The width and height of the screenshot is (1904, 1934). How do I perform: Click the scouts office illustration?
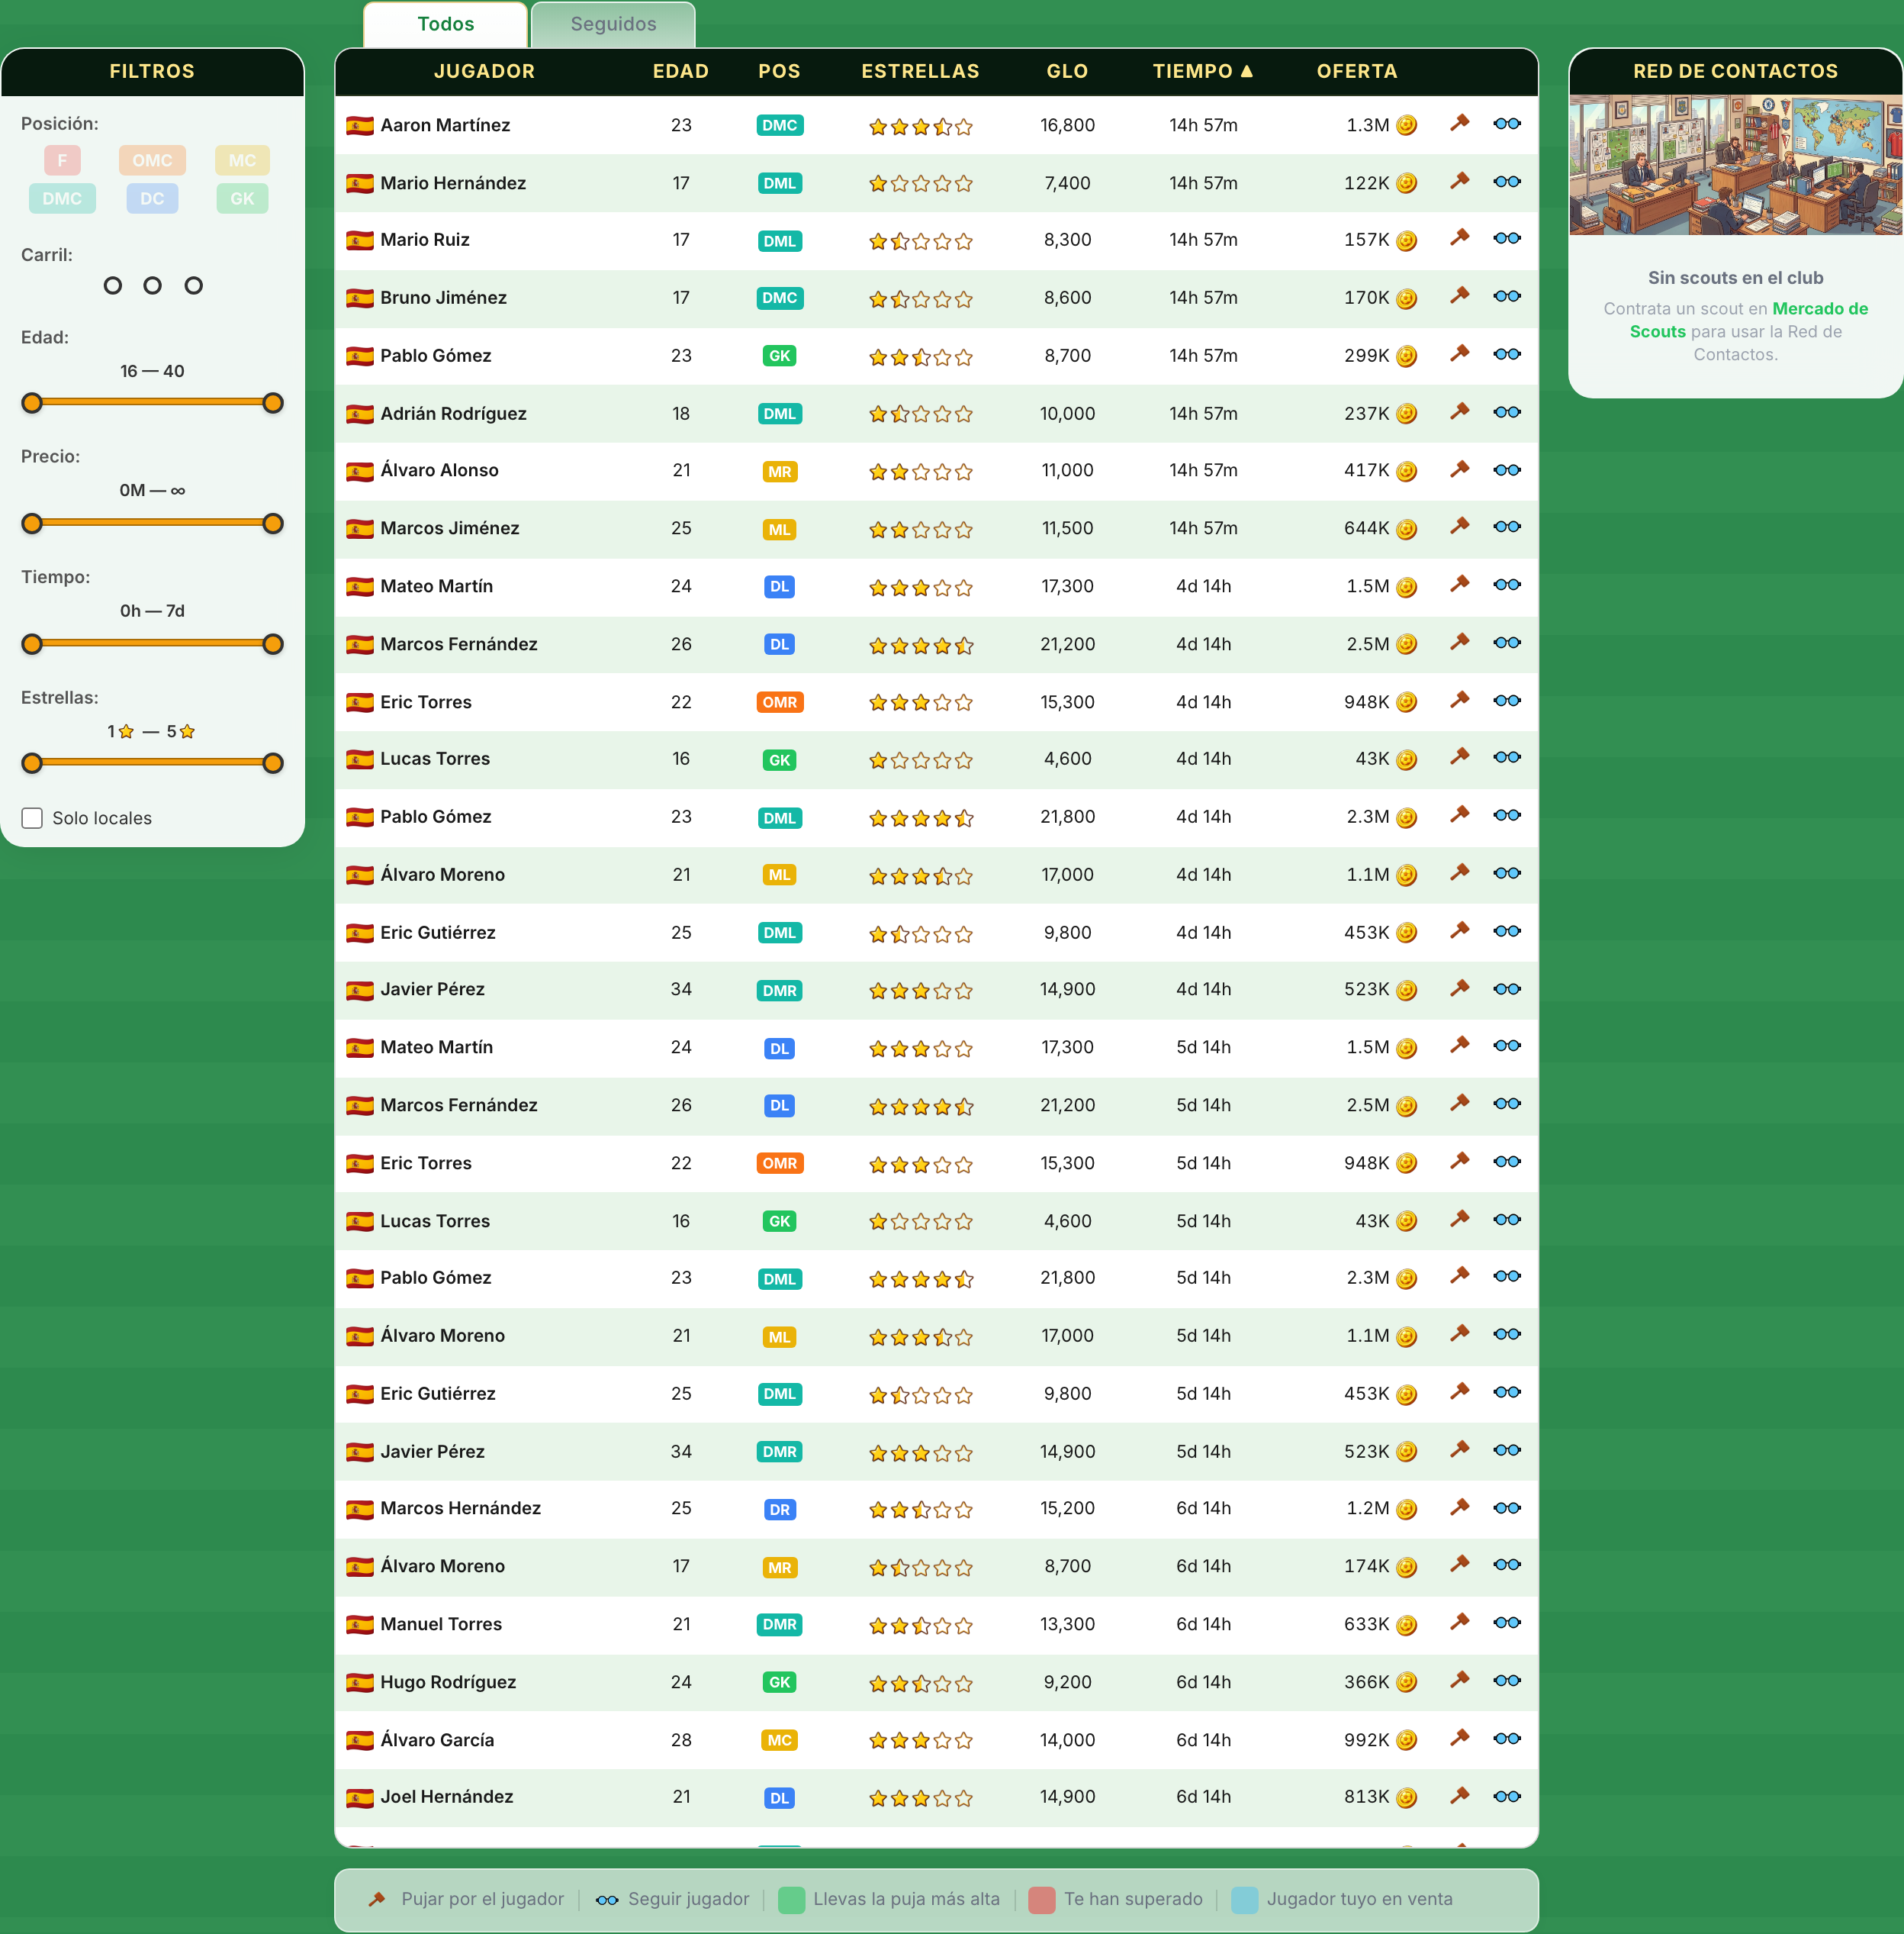click(1735, 165)
